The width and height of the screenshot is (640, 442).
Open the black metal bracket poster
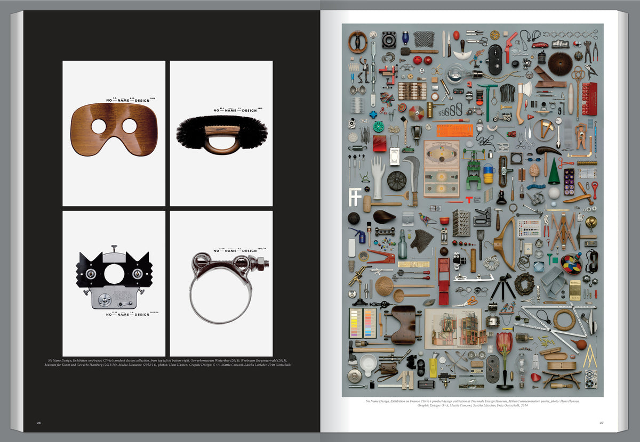pos(114,283)
